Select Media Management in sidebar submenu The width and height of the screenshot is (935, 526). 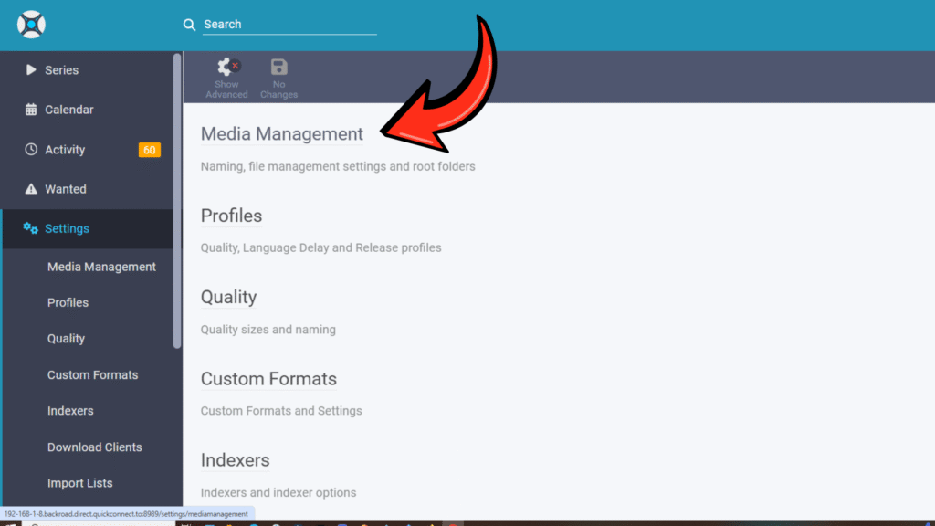pyautogui.click(x=101, y=267)
